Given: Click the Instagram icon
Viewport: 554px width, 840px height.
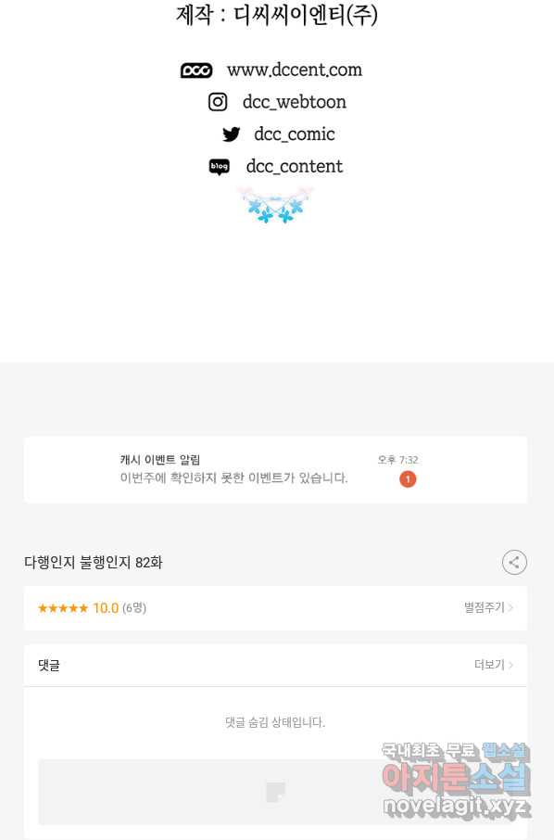Looking at the screenshot, I should coord(218,102).
